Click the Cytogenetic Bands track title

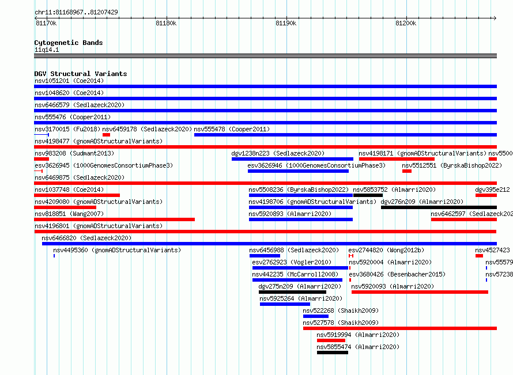coord(69,43)
